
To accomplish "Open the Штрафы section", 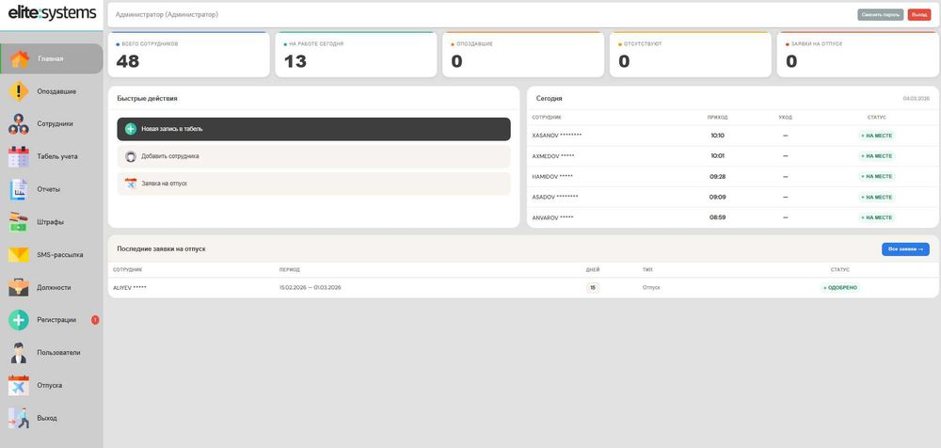I will click(x=52, y=222).
